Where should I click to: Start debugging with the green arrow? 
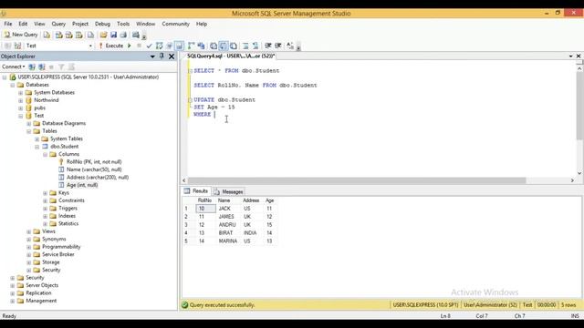(130, 46)
